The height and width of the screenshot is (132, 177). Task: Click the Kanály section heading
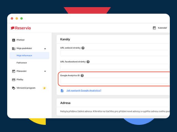point(65,39)
